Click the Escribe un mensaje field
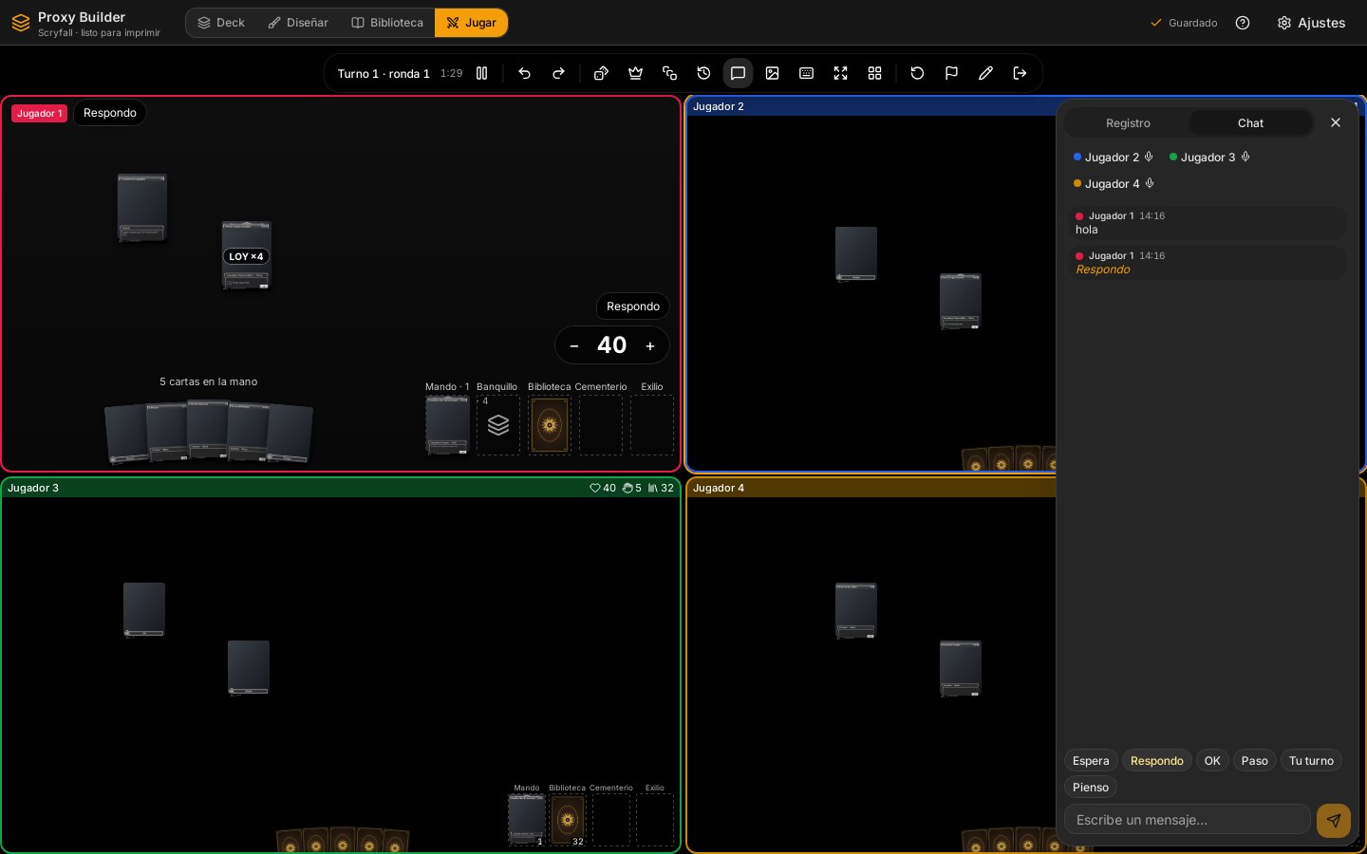The image size is (1367, 854). pyautogui.click(x=1187, y=820)
